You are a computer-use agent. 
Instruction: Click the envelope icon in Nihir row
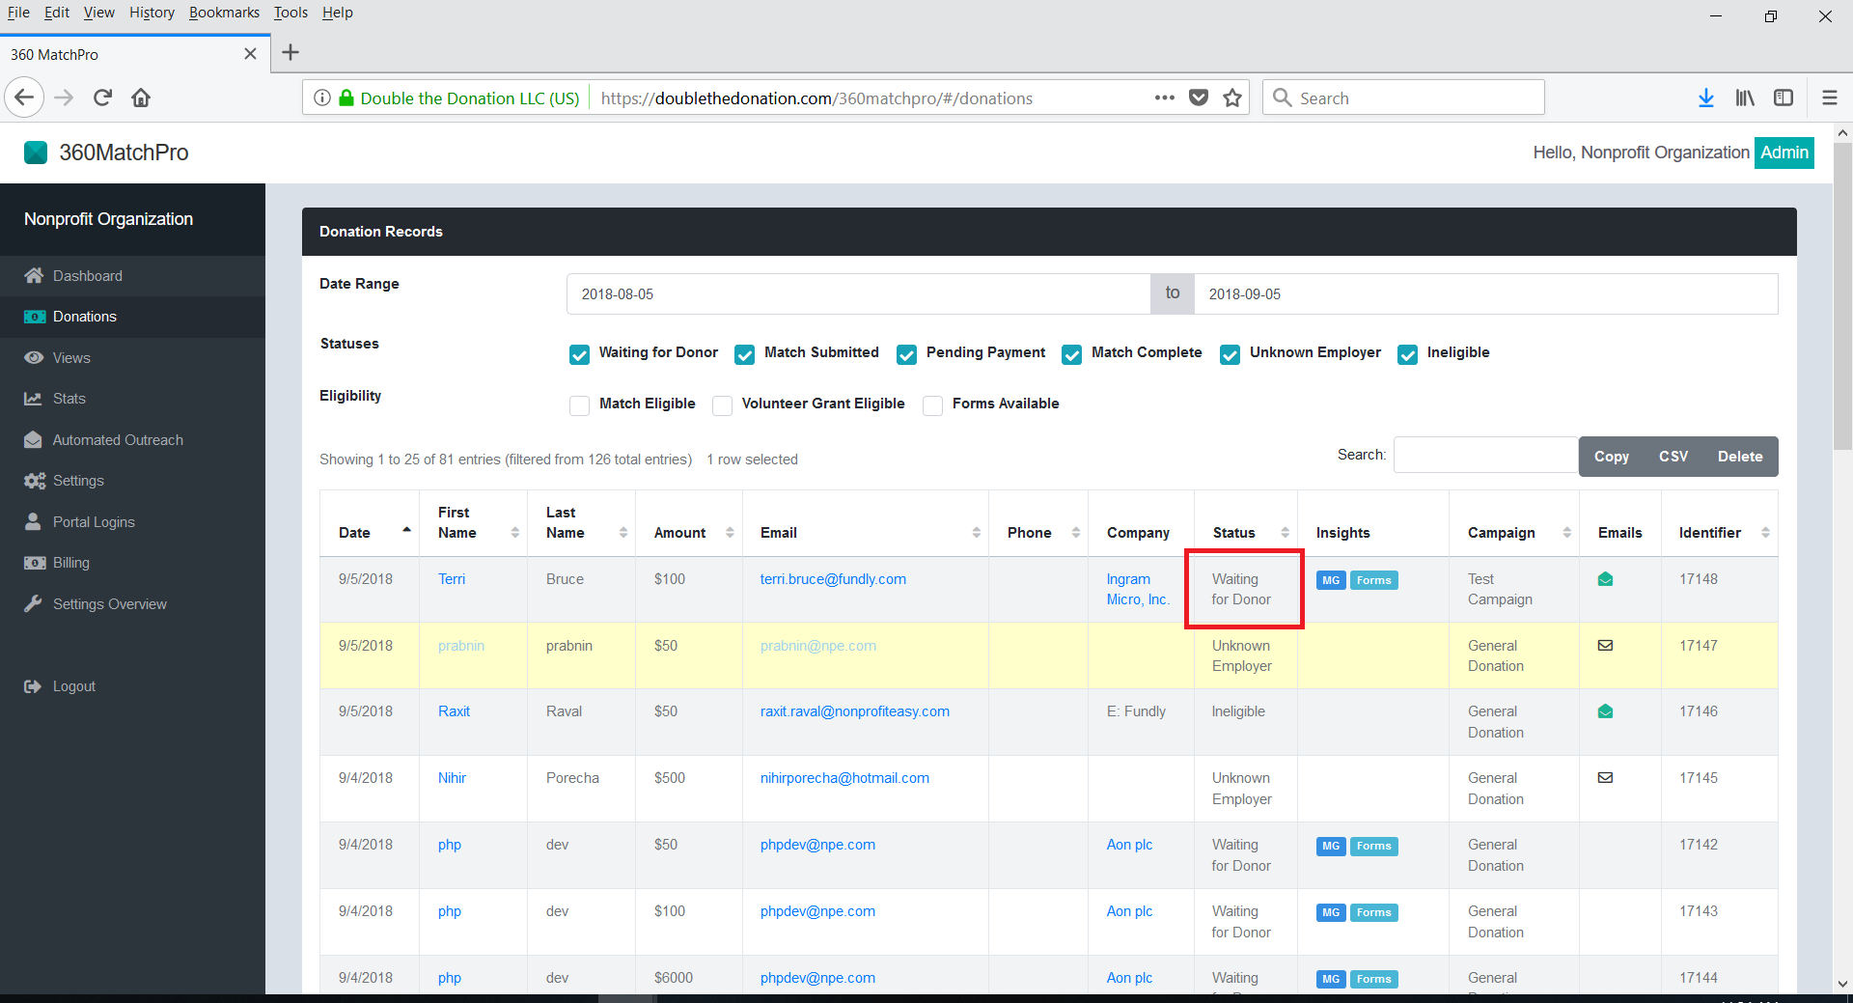[1605, 778]
